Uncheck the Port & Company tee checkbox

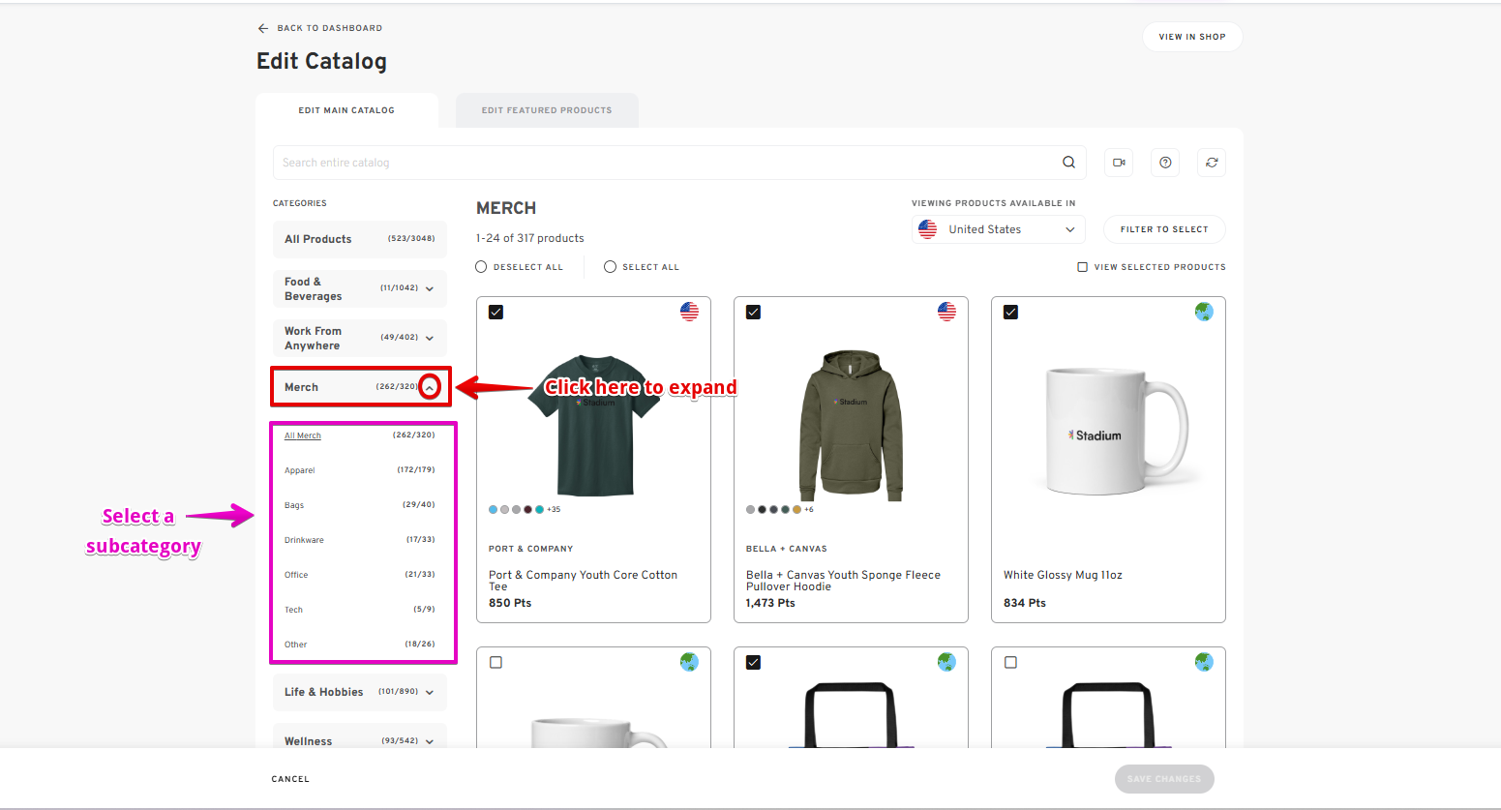point(496,313)
